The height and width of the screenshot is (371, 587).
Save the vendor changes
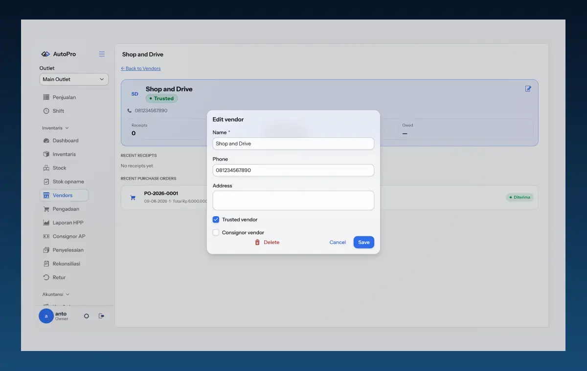pyautogui.click(x=364, y=242)
